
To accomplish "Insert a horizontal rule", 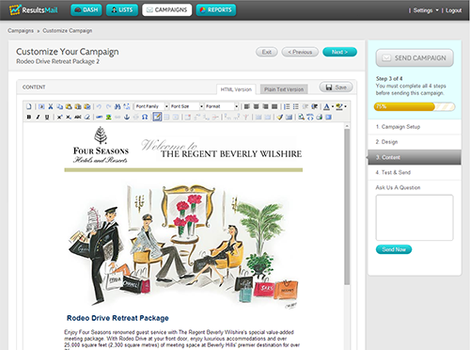I will [99, 117].
